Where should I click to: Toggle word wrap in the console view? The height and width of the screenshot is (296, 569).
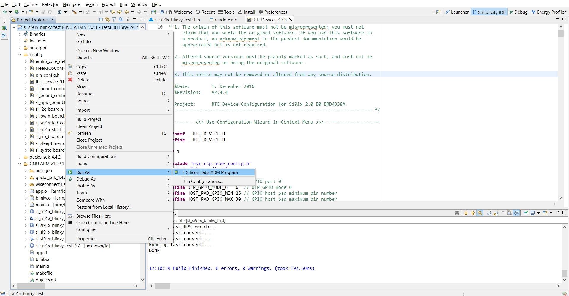coord(503,213)
